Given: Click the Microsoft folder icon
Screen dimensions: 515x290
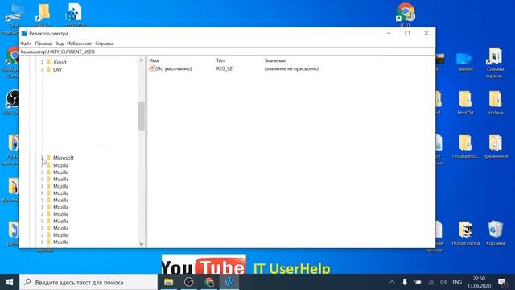Looking at the screenshot, I should pyautogui.click(x=48, y=158).
